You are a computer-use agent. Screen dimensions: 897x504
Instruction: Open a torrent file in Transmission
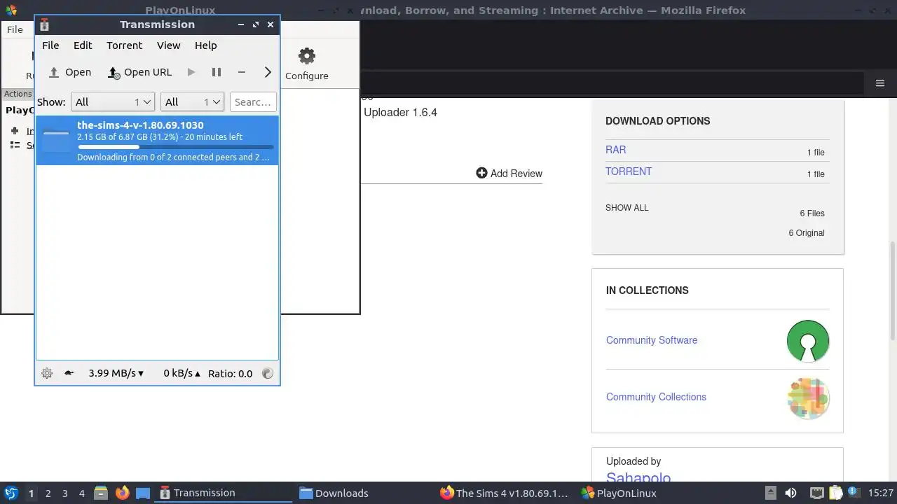click(x=69, y=72)
